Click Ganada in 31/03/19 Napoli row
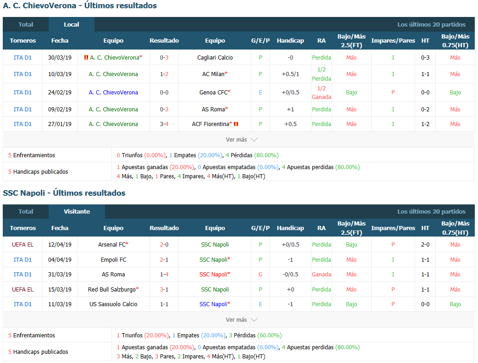478x363 pixels. point(321,275)
